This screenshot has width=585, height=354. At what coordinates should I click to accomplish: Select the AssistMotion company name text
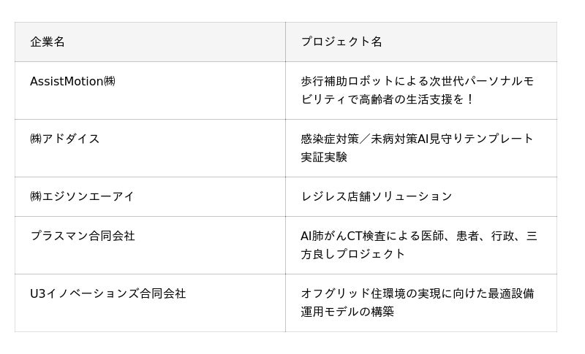tap(67, 81)
